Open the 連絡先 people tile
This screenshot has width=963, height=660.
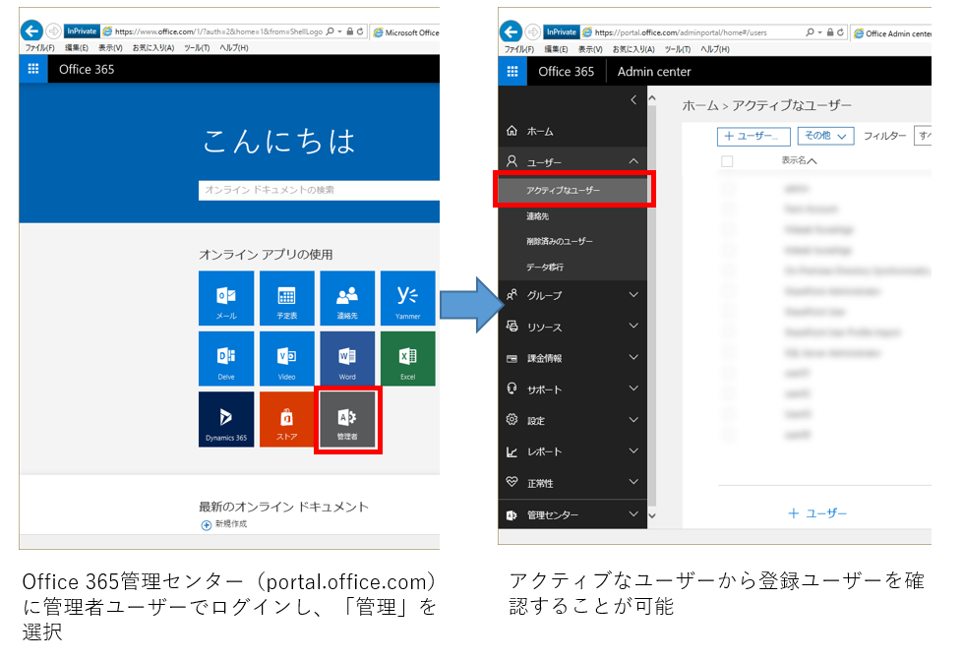click(x=347, y=298)
